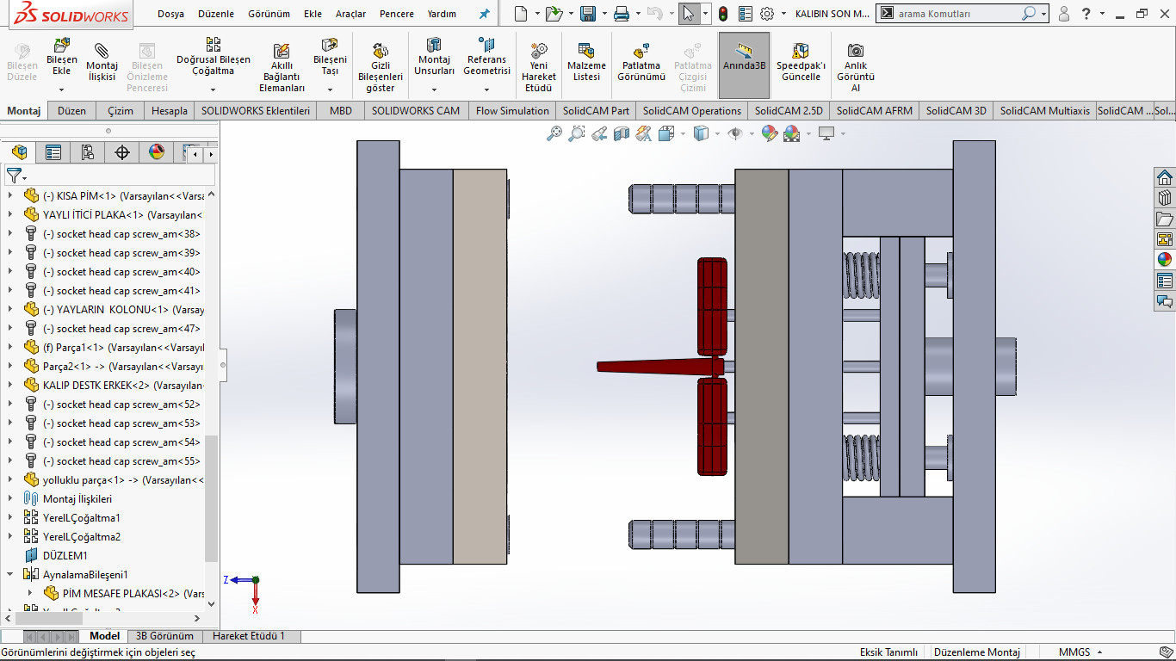The width and height of the screenshot is (1176, 661).
Task: Open the SolidCAM Operations tab
Action: (691, 111)
